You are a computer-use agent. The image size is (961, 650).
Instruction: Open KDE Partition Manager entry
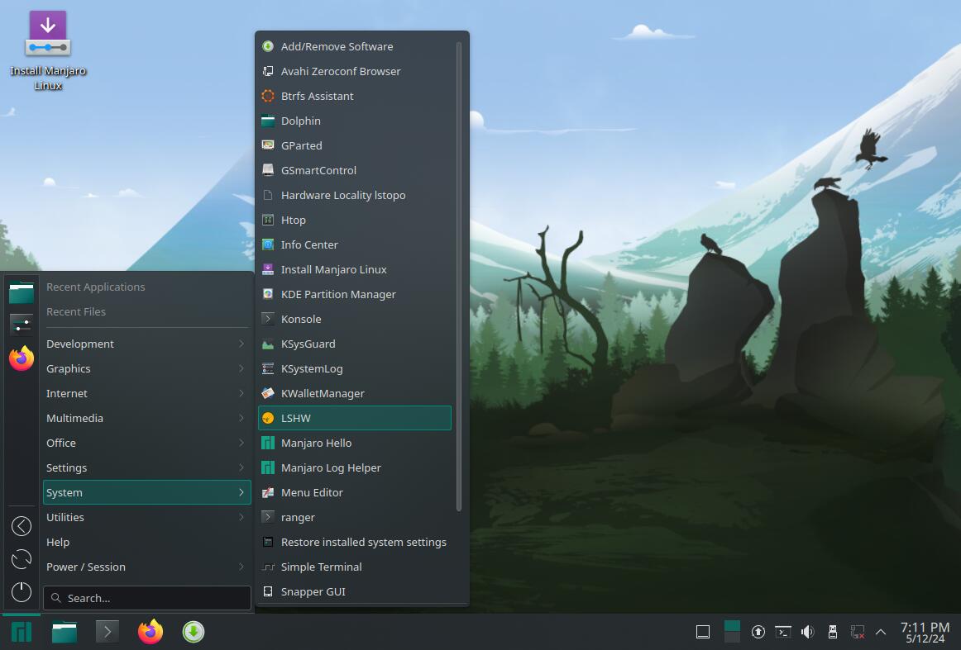click(355, 294)
